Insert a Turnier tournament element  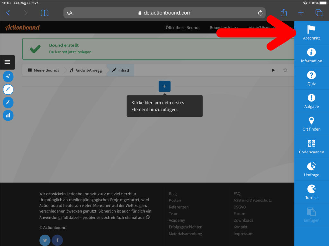click(x=311, y=192)
